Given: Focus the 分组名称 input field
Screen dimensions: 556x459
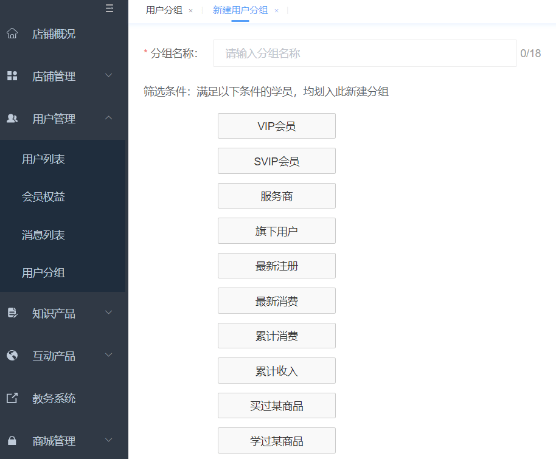Looking at the screenshot, I should click(x=364, y=53).
